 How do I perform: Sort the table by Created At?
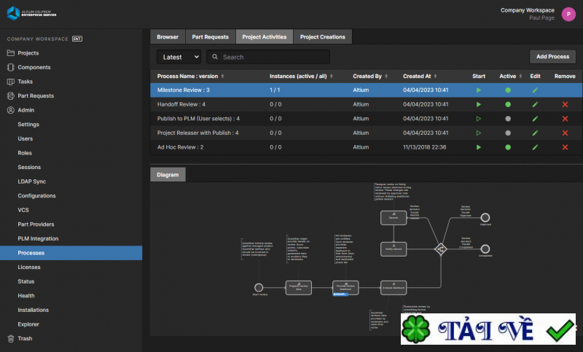pyautogui.click(x=420, y=76)
